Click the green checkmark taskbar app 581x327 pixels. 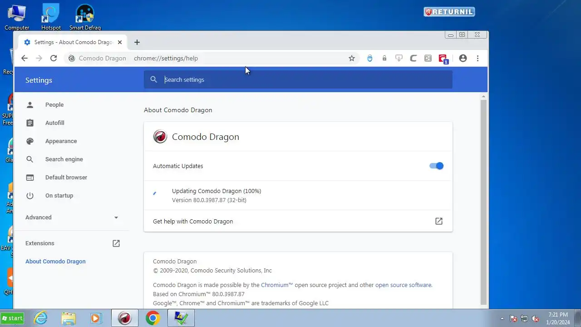pos(181,318)
